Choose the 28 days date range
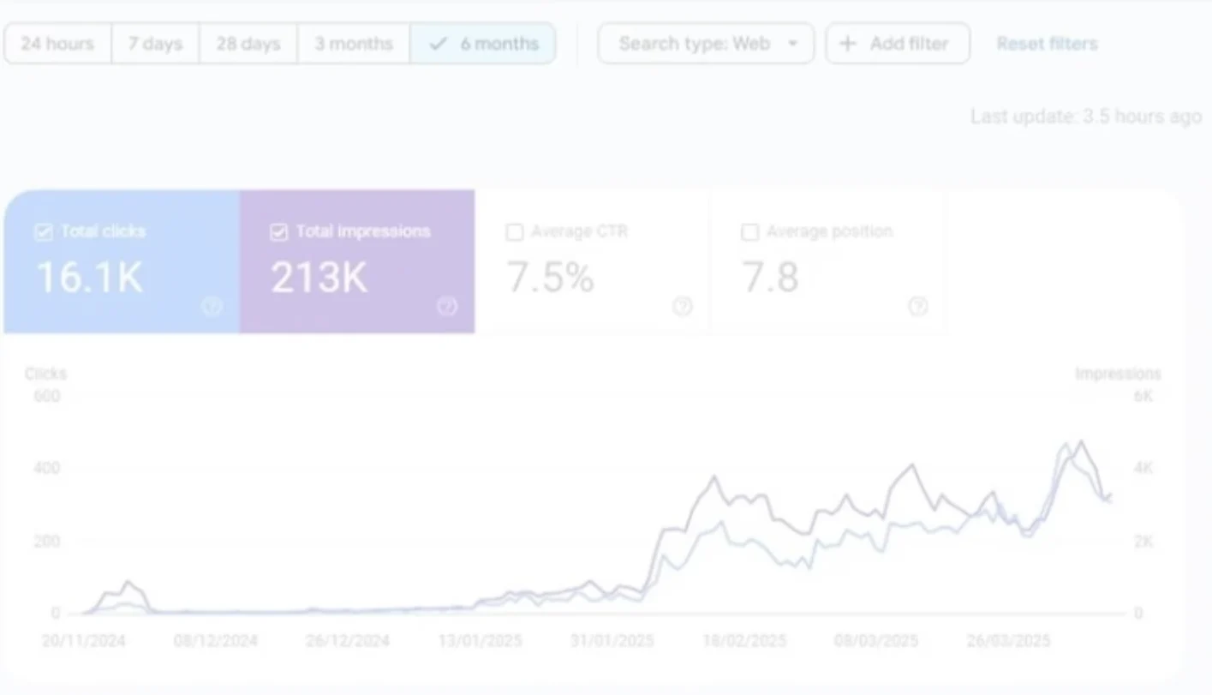 (x=248, y=44)
